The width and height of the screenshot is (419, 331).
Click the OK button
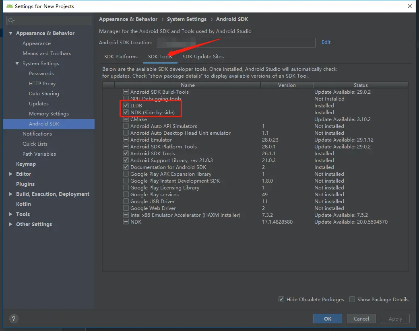coord(327,319)
